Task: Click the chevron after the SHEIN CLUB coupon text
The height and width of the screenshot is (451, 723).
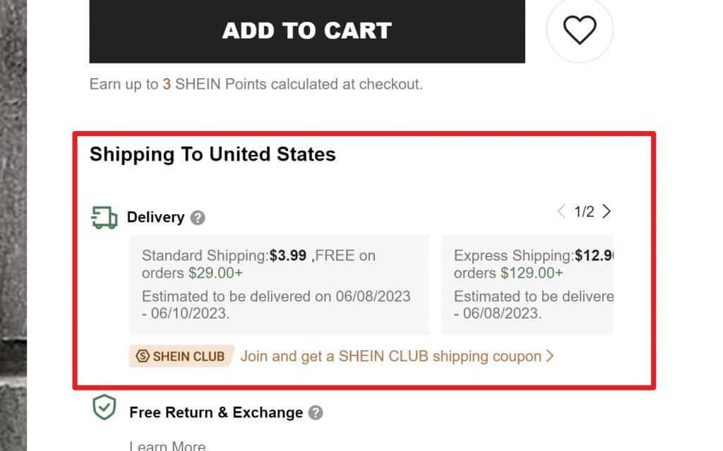Action: click(x=550, y=357)
